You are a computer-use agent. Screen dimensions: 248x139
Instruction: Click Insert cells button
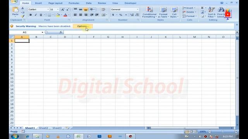(189, 8)
